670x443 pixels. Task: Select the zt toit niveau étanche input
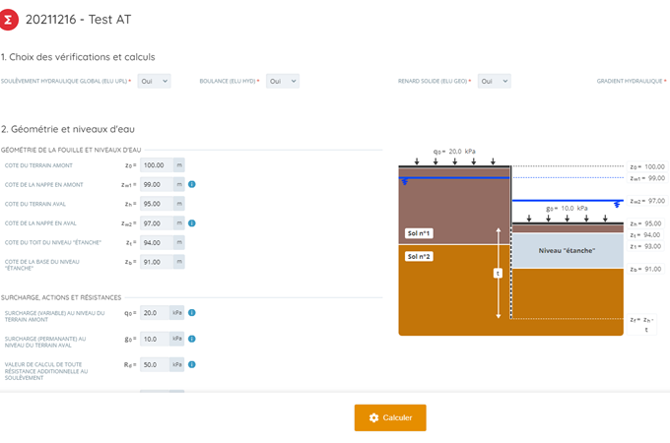[157, 242]
